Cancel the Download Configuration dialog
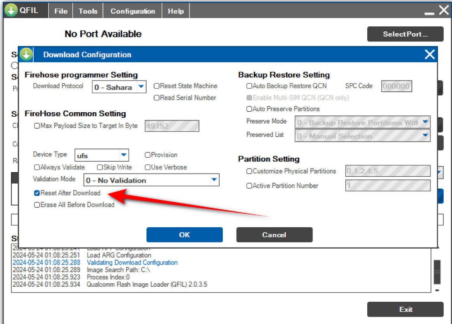This screenshot has height=324, width=452. (274, 234)
